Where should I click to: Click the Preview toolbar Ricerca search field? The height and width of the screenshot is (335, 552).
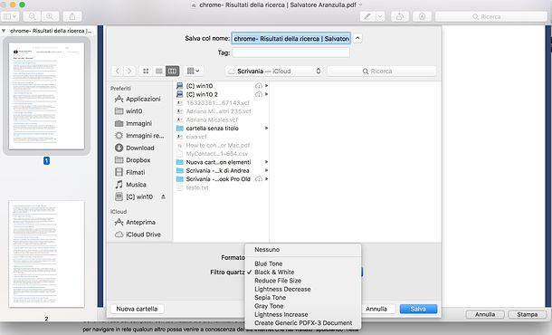(x=490, y=16)
